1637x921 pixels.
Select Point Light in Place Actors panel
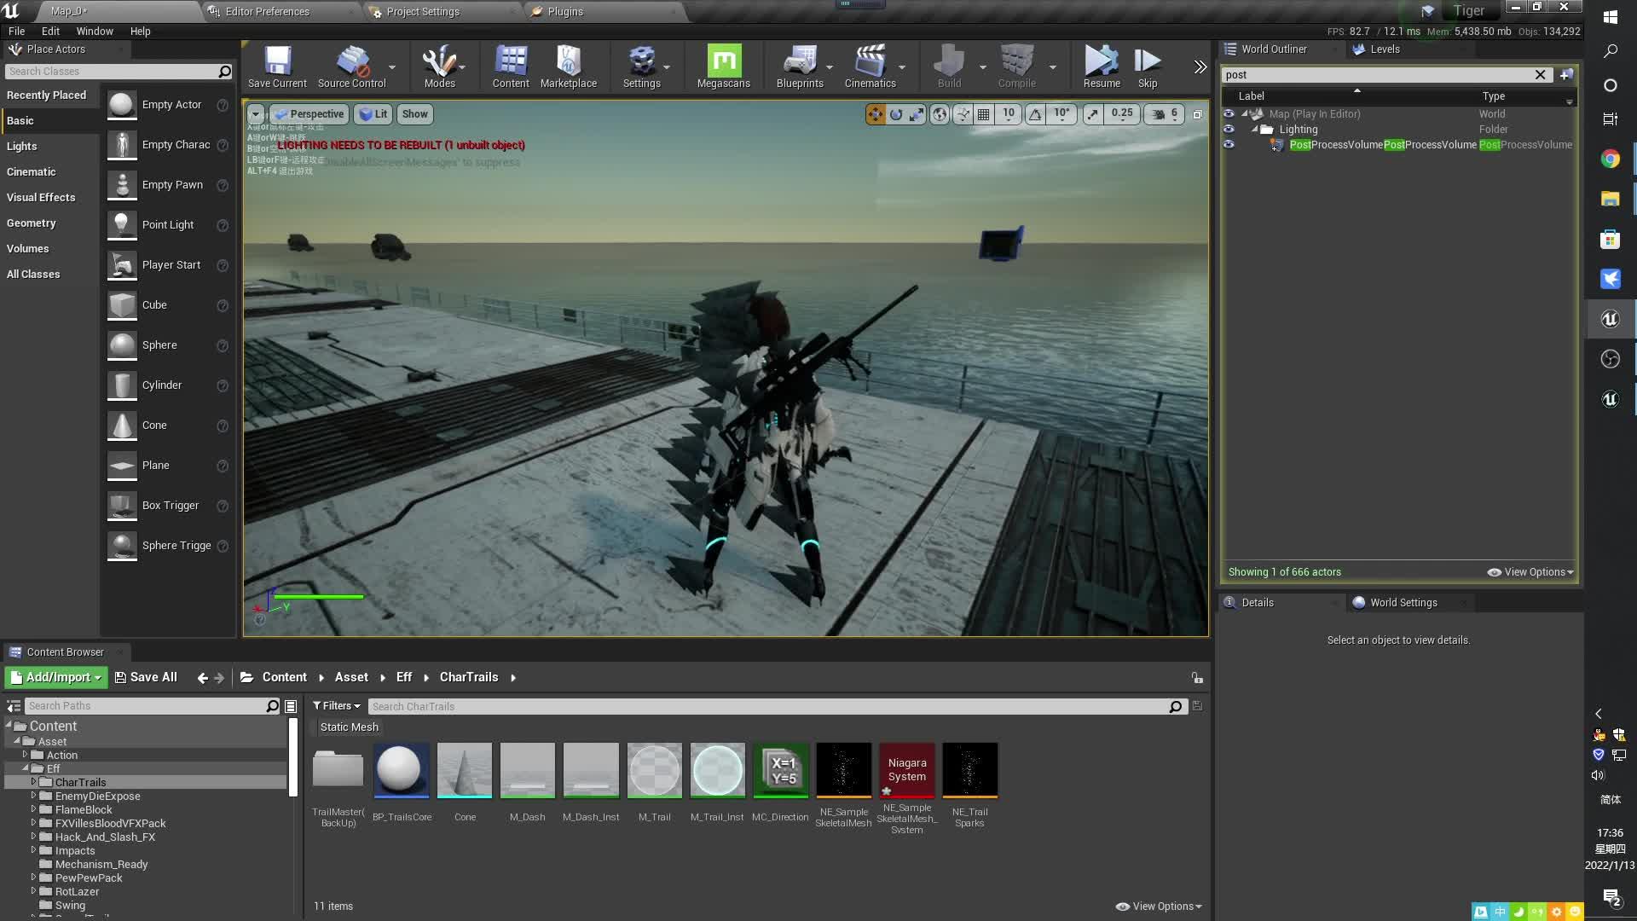pos(168,224)
